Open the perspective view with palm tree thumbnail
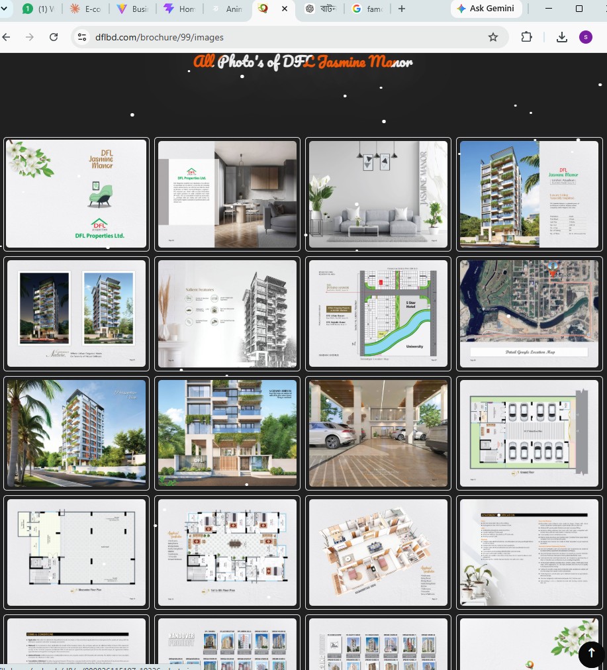Viewport: 607px width, 670px height. tap(77, 433)
